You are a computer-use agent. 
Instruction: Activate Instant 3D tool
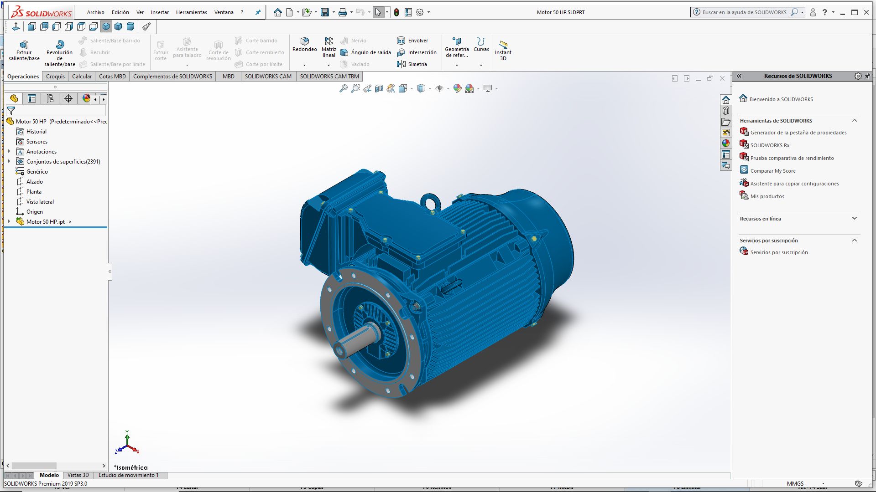(503, 49)
